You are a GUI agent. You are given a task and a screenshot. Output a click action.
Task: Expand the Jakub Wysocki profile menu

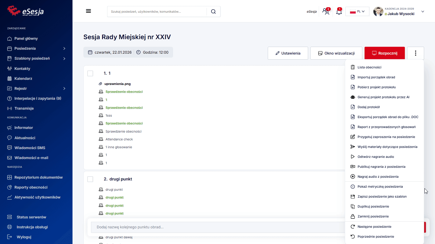point(423,12)
